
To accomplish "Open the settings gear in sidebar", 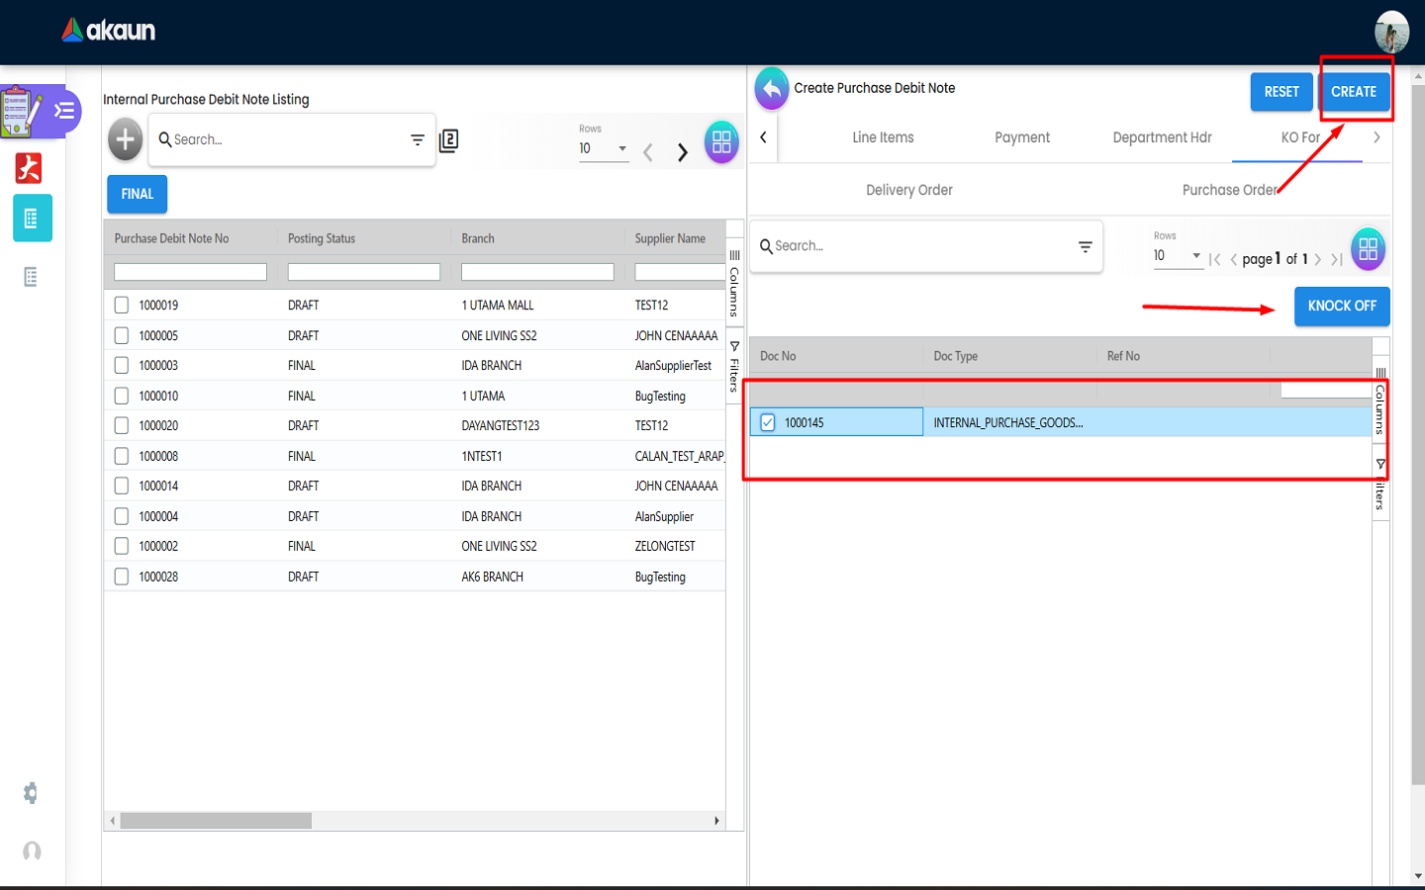I will pos(31,793).
